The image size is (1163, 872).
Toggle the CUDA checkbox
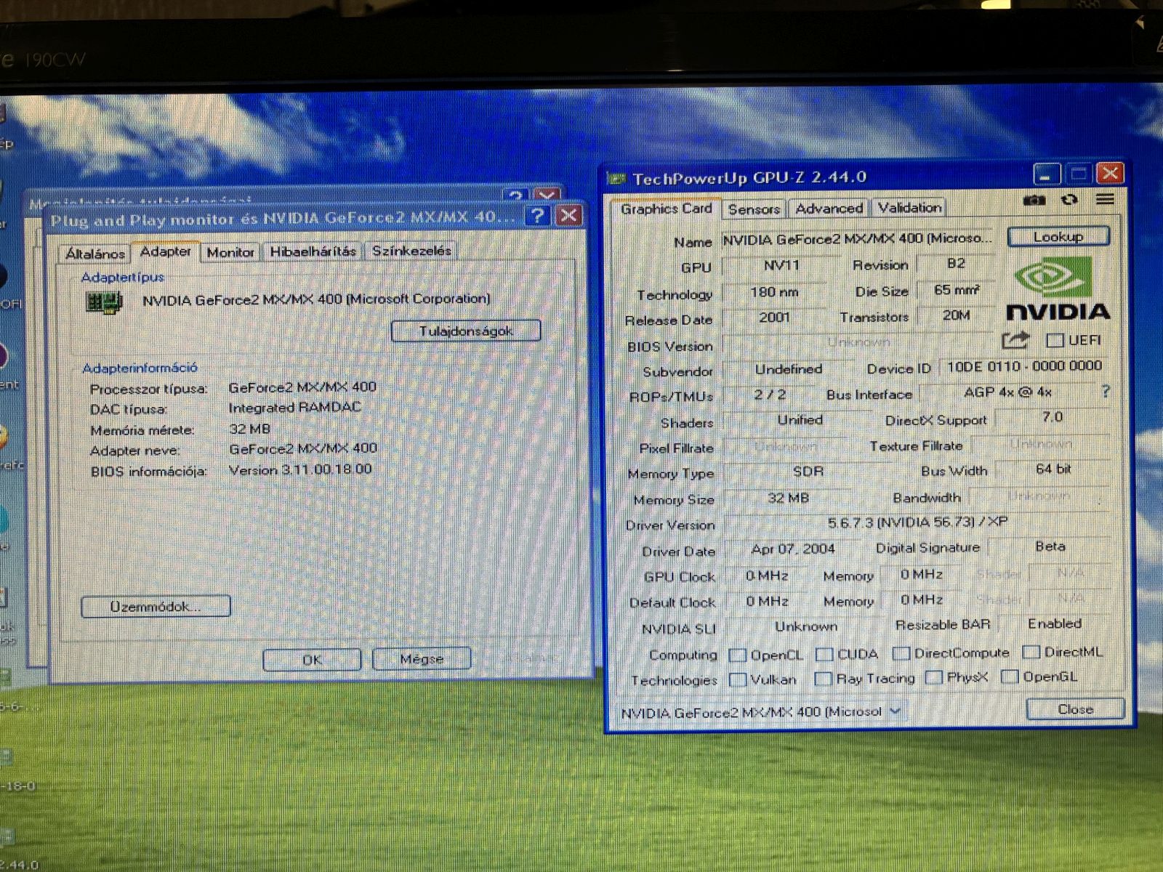coord(824,655)
